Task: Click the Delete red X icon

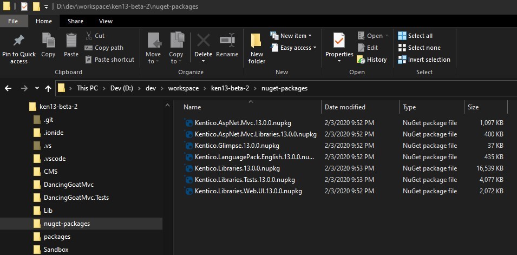Action: (204, 41)
